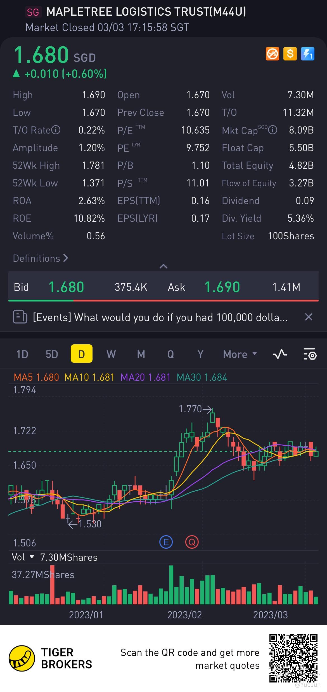Viewport: 327px width, 692px height.
Task: Tap the Mapletree Logistics Trust title
Action: pos(146,12)
